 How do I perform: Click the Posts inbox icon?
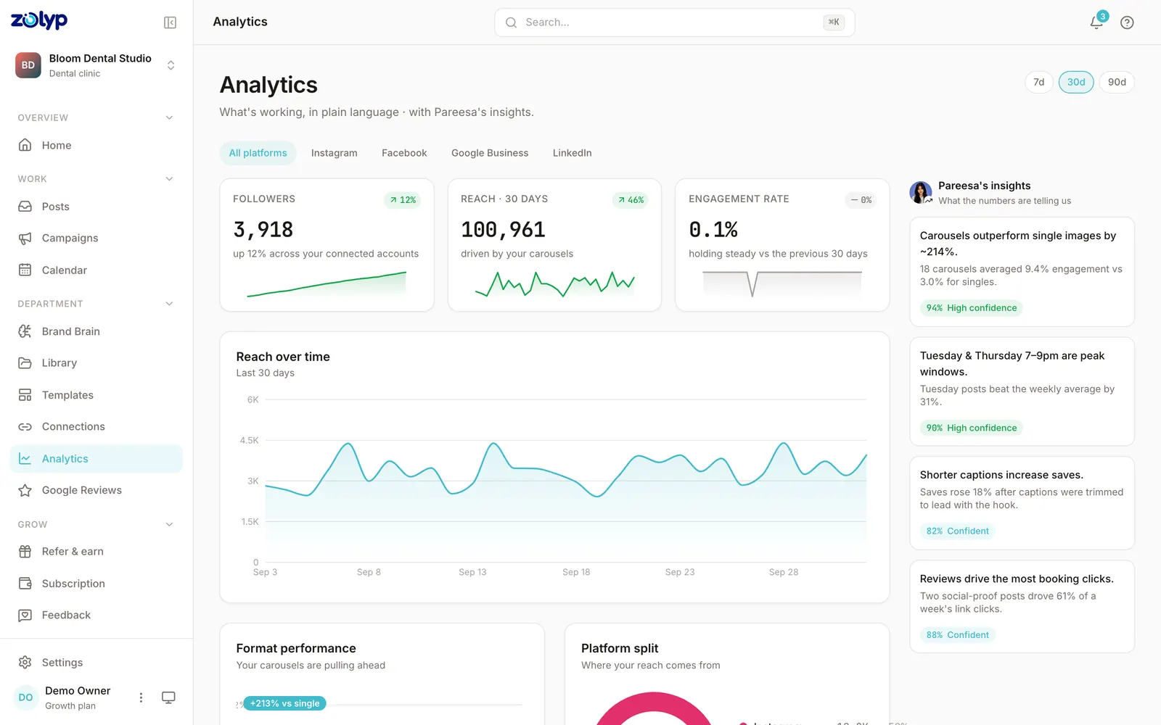point(25,207)
